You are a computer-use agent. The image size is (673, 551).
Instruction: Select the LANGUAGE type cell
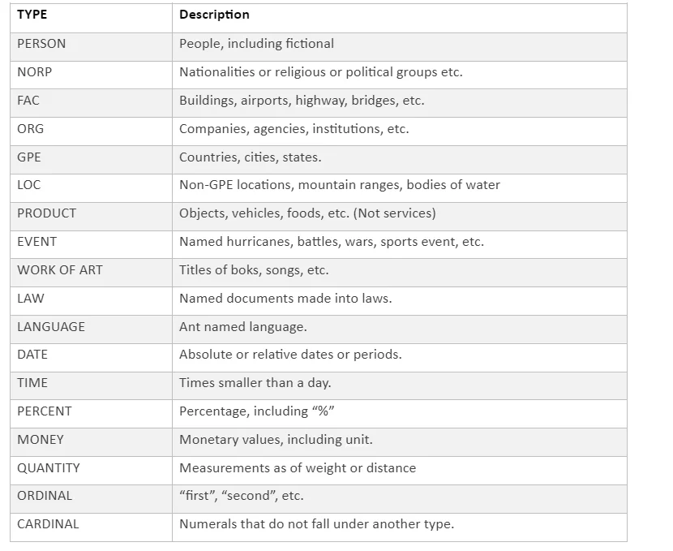point(51,326)
